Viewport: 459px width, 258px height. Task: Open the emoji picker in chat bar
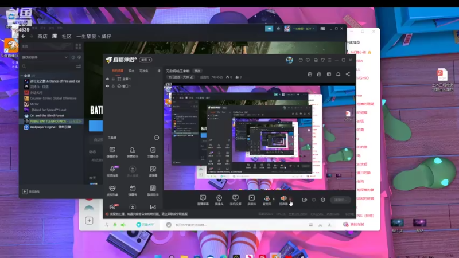[x=169, y=225]
